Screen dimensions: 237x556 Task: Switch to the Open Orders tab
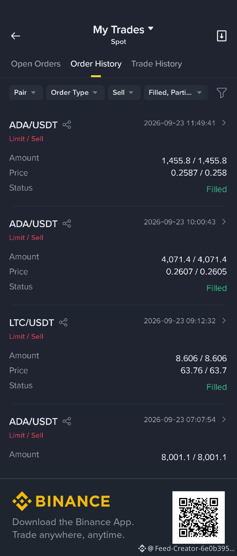tap(36, 64)
